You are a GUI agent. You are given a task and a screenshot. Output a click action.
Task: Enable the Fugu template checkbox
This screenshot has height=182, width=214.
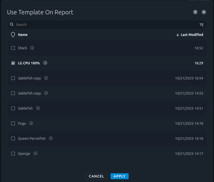pyautogui.click(x=13, y=123)
